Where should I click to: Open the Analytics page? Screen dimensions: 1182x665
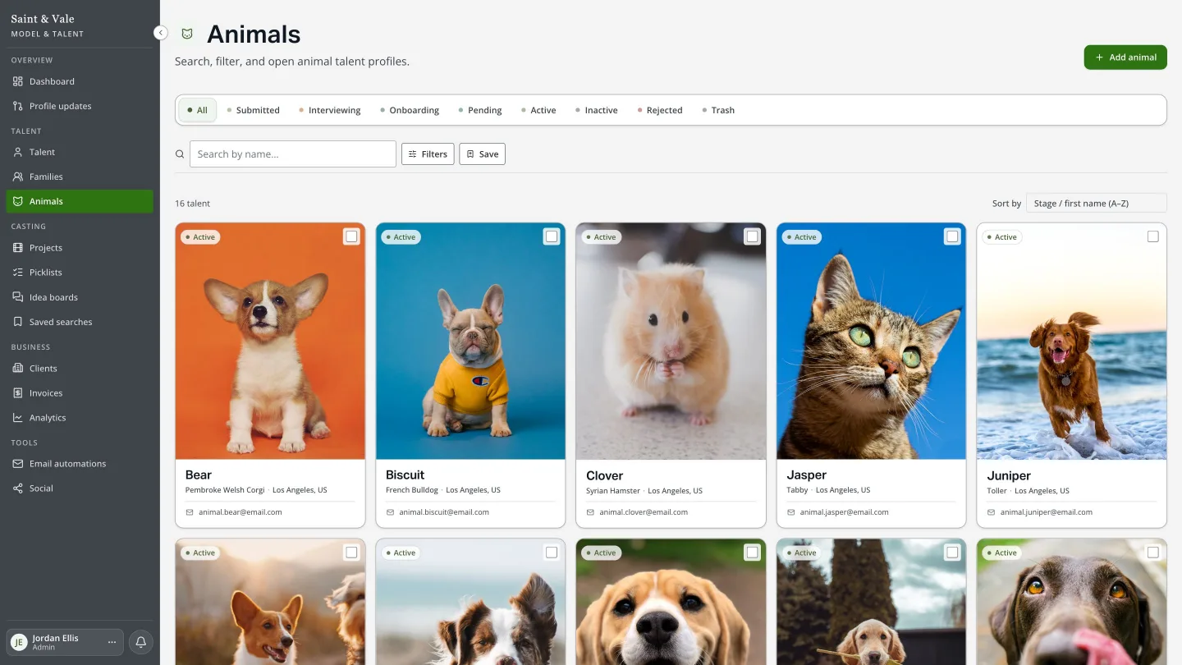click(80, 418)
